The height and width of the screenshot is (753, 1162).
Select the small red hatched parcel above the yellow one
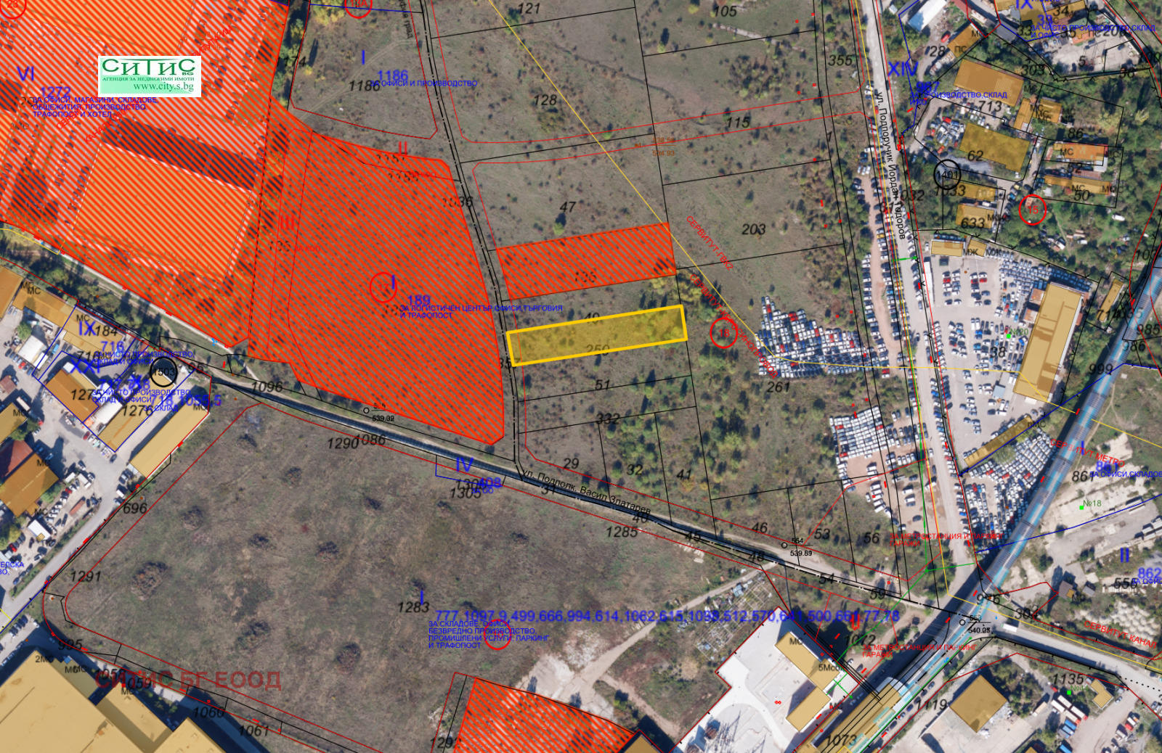click(x=585, y=260)
